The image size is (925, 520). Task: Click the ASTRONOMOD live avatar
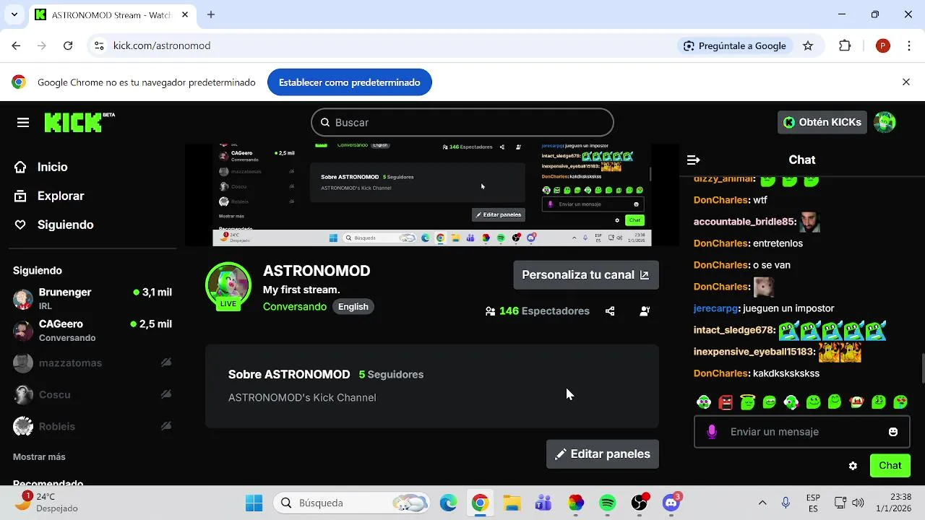228,286
